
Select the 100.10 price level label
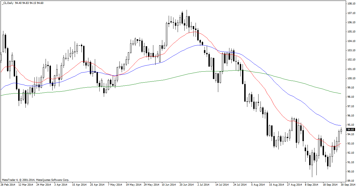351,78
